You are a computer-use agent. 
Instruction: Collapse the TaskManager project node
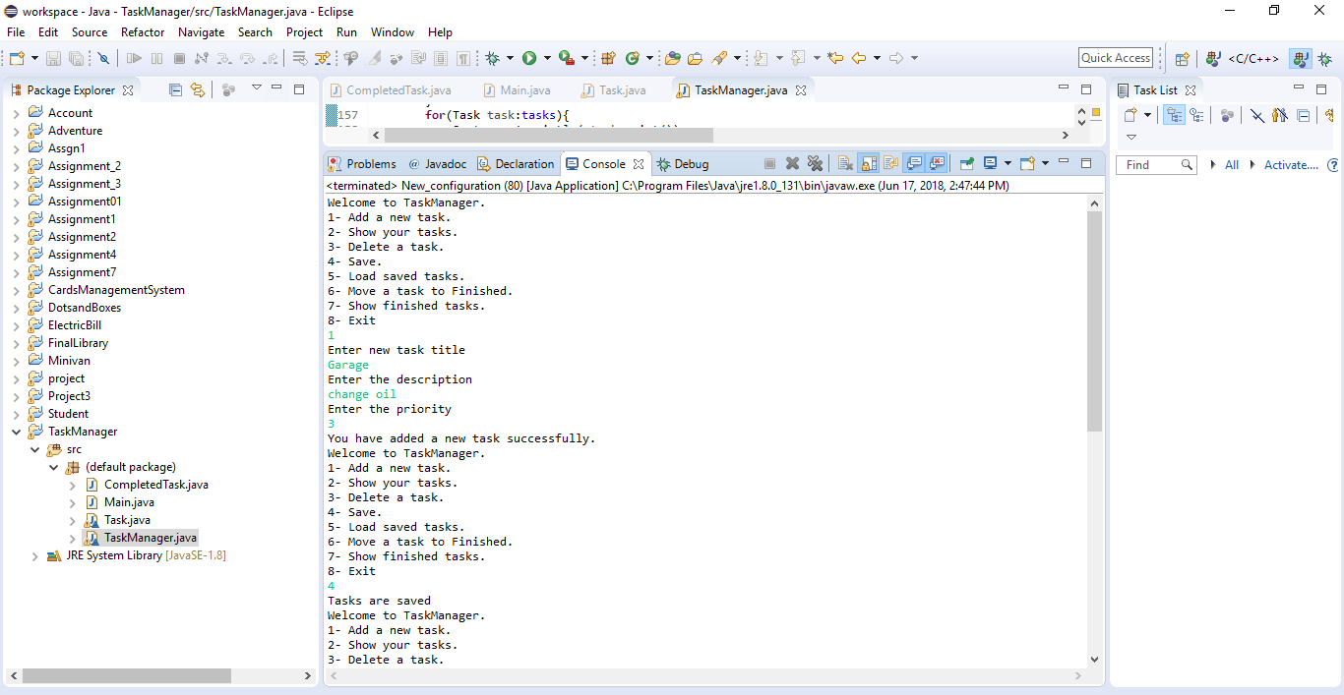point(16,432)
